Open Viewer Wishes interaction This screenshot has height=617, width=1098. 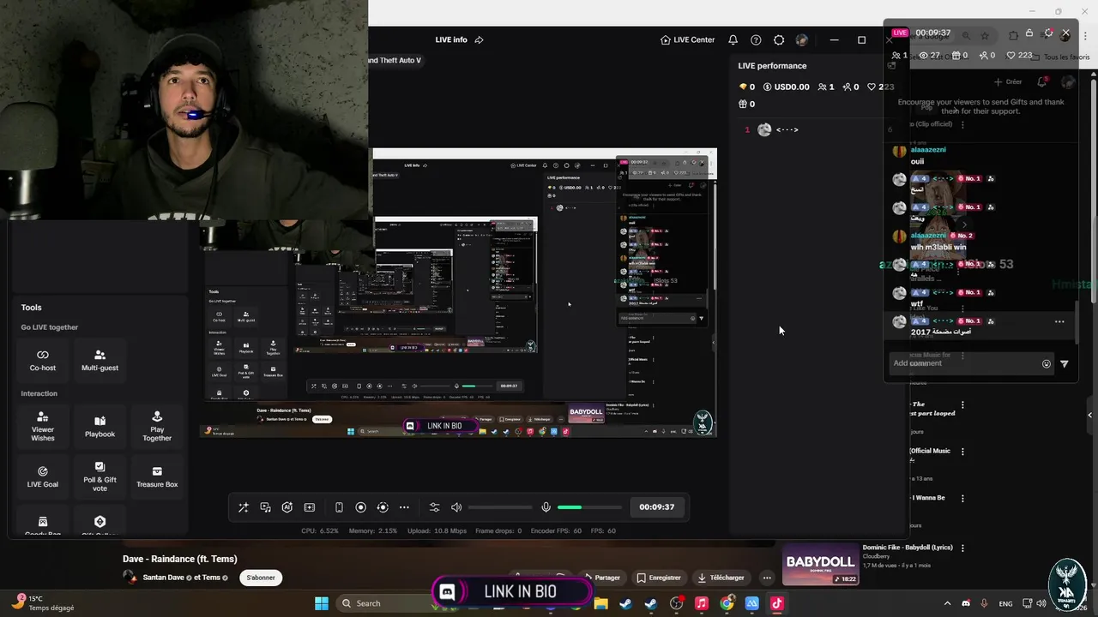[43, 426]
